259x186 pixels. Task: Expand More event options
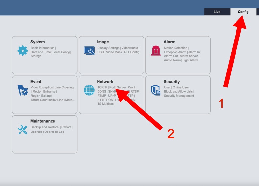(70, 100)
